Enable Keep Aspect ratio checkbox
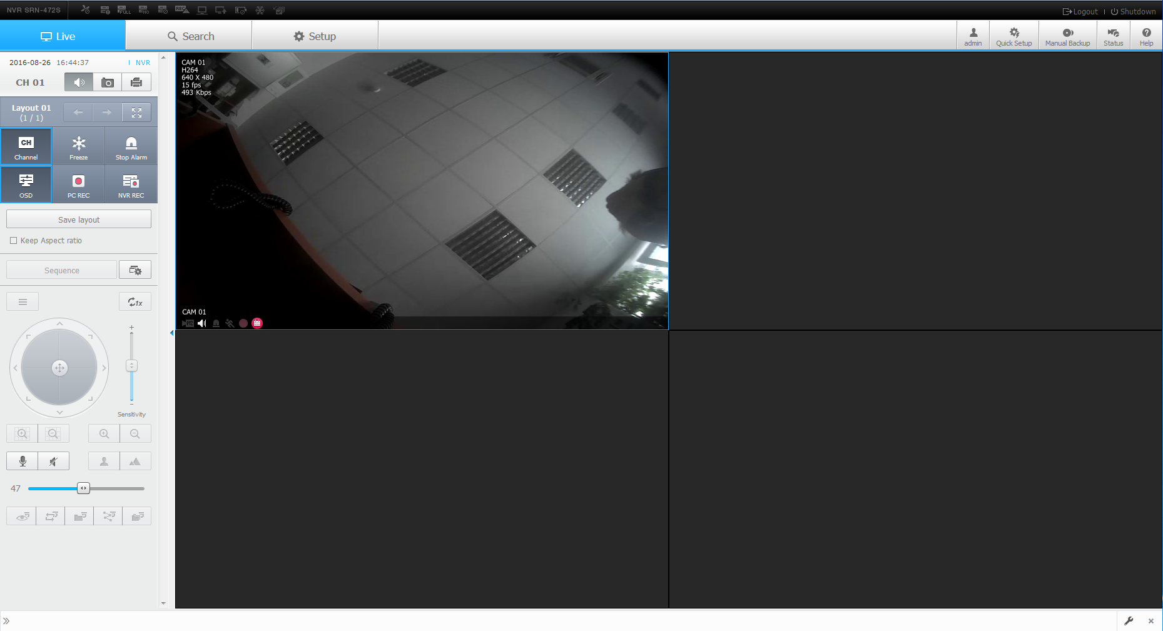The height and width of the screenshot is (631, 1163). pos(13,241)
